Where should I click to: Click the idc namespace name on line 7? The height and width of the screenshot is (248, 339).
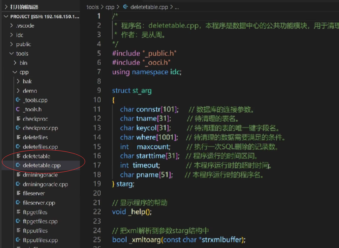coord(175,72)
